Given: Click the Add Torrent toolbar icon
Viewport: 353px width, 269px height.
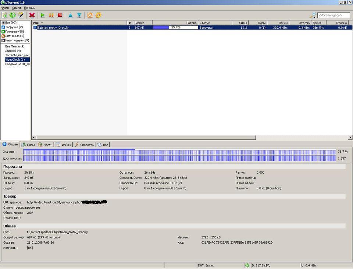Looking at the screenshot, I should click(x=4, y=15).
